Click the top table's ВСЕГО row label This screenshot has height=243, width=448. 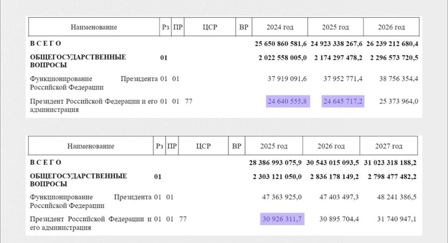45,43
